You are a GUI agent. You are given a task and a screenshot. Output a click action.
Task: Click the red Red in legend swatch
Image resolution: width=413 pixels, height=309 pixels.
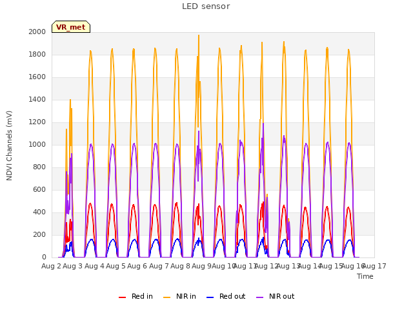tap(122, 297)
